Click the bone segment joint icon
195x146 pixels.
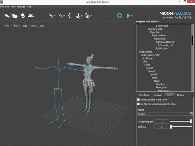click(70, 16)
